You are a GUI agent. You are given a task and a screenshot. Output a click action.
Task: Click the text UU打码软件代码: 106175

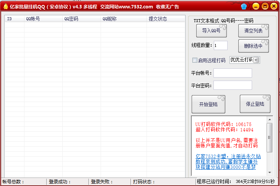pos(223,124)
